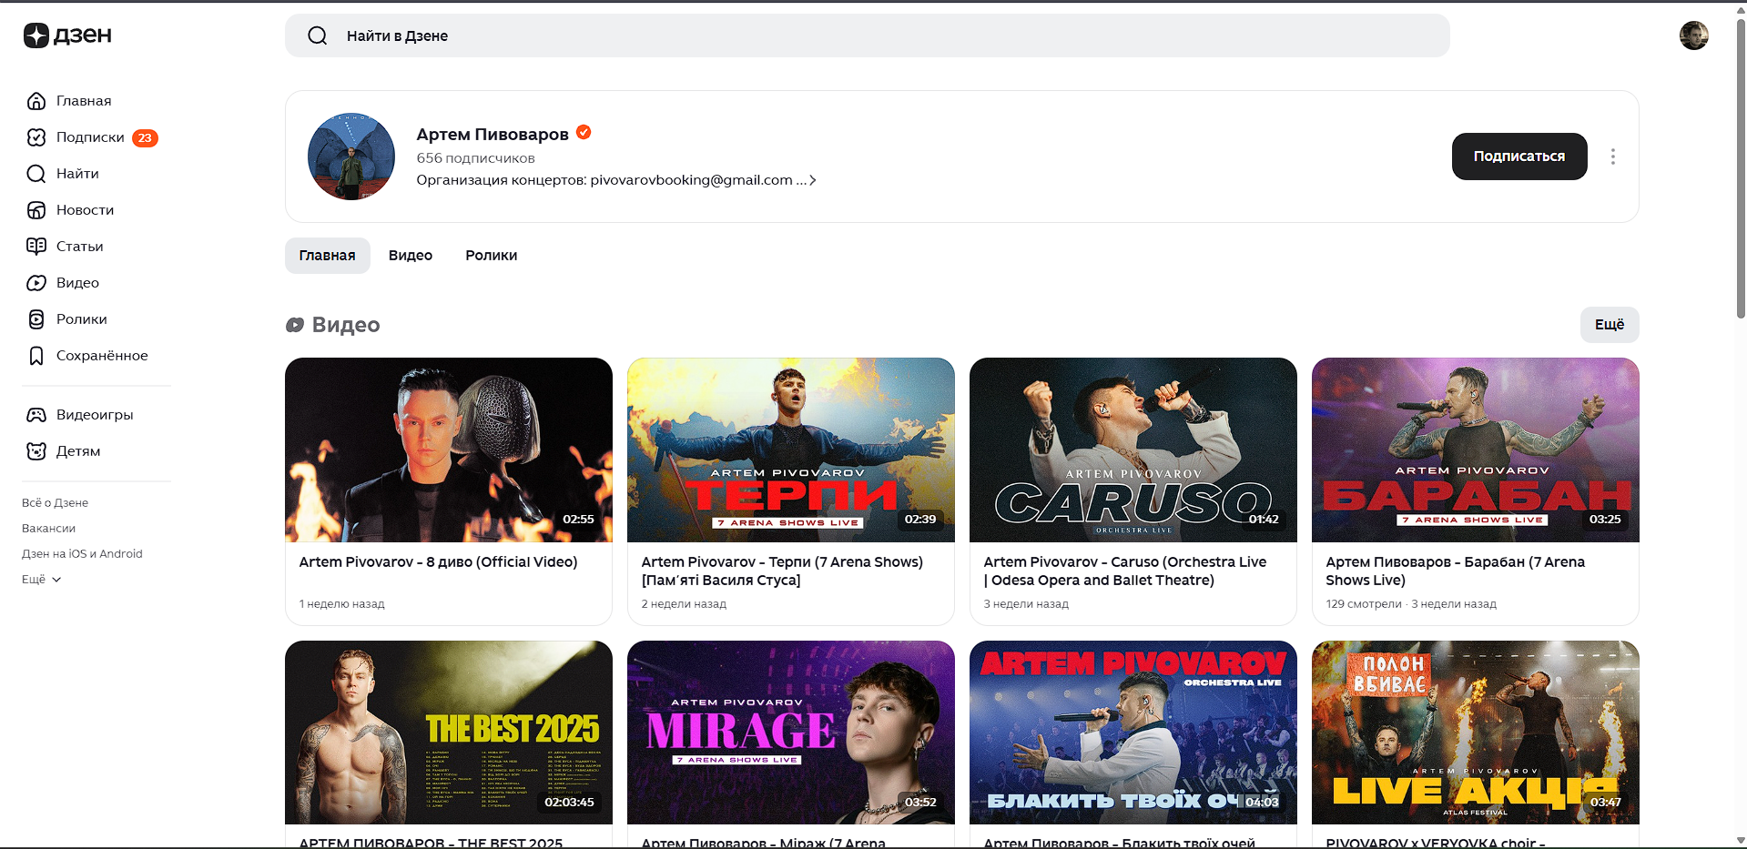Viewport: 1747px width, 849px height.
Task: Click the Ролики icon in the sidebar
Action: [x=36, y=319]
